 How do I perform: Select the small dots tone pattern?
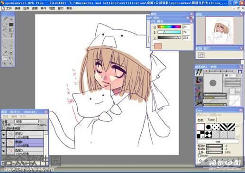click(x=216, y=127)
